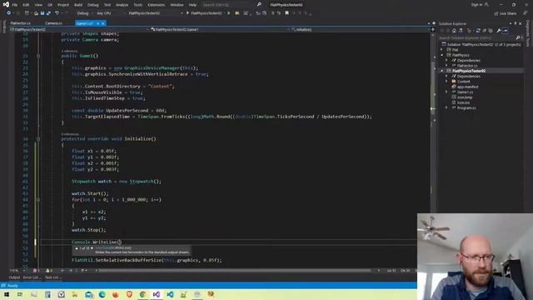Start debugging FlatPhysicsTester02 with the play button
This screenshot has height=300, width=533.
(x=204, y=13)
